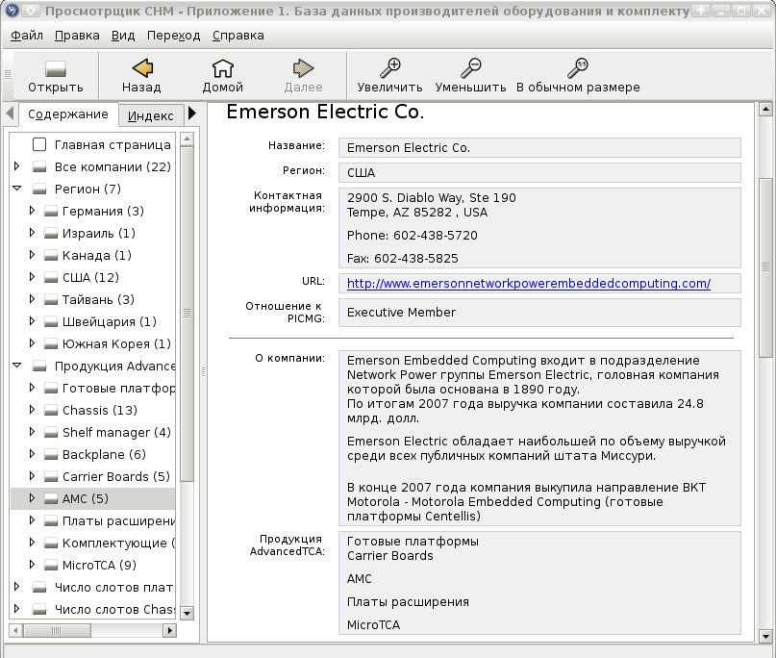Expand the Shelf manager (4) node
The width and height of the screenshot is (776, 658).
[32, 432]
